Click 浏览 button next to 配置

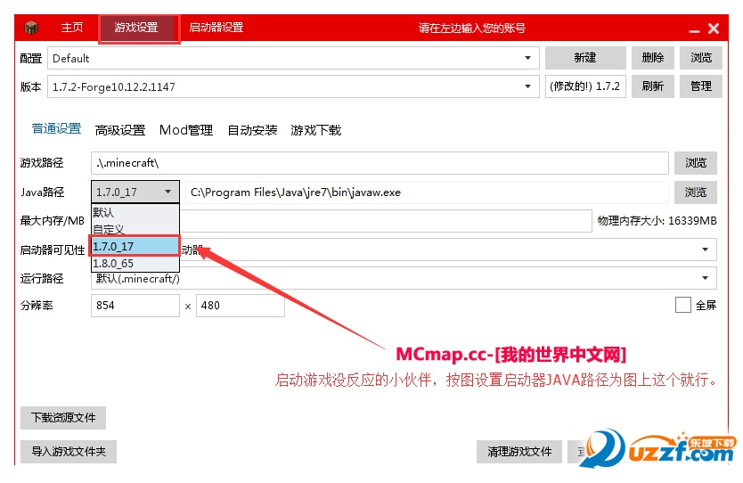[x=701, y=58]
